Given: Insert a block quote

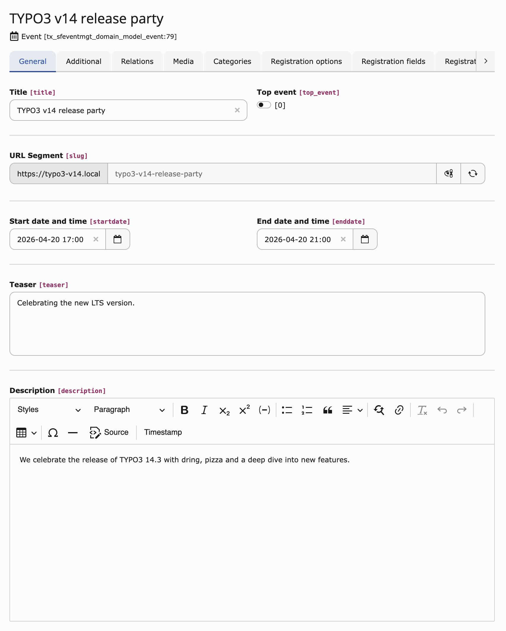Looking at the screenshot, I should [x=328, y=410].
